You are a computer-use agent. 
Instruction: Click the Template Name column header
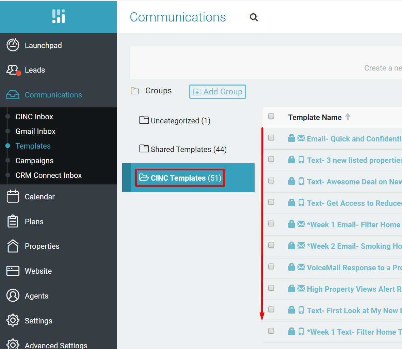(315, 117)
